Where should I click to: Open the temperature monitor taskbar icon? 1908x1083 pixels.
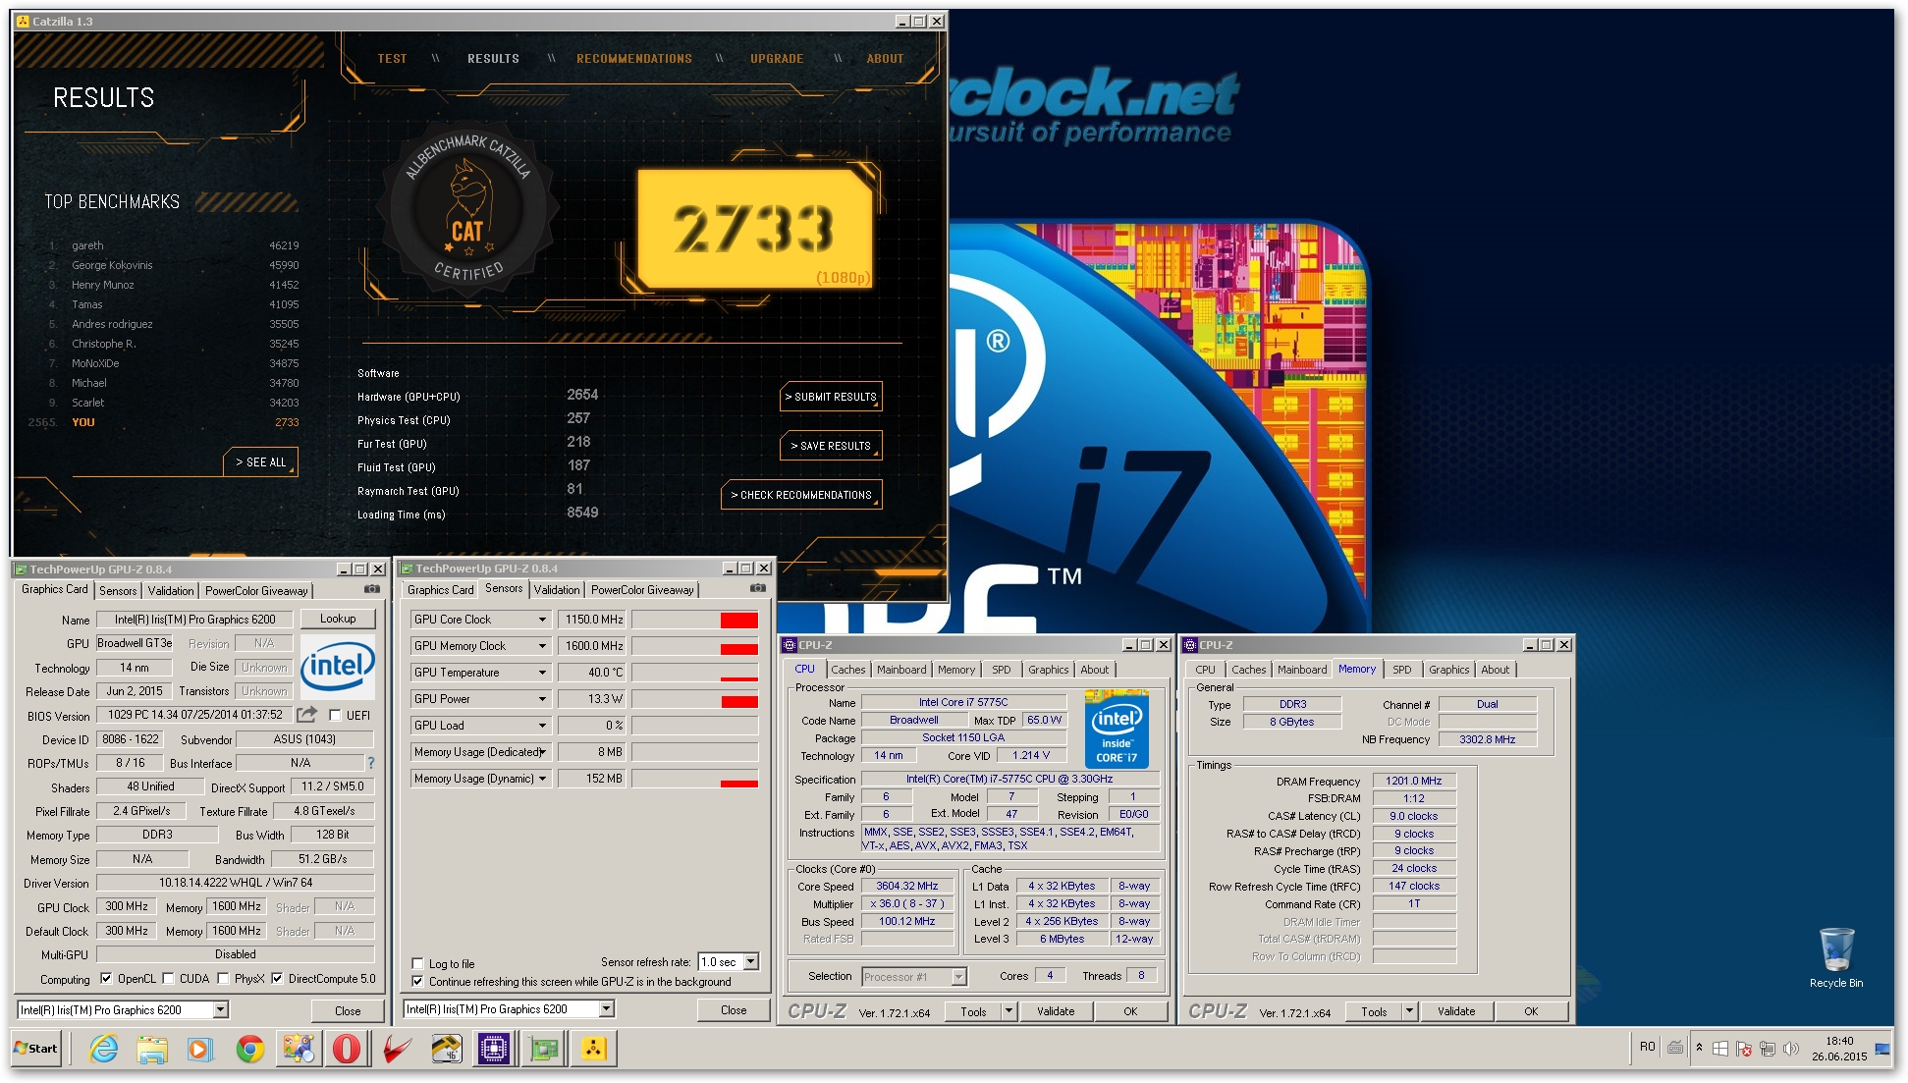447,1049
